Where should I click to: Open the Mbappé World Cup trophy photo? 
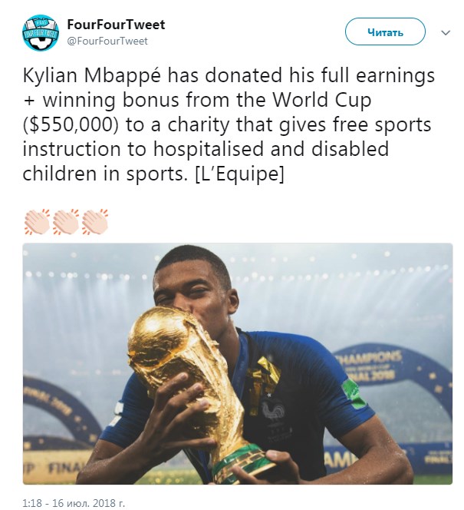pyautogui.click(x=237, y=363)
